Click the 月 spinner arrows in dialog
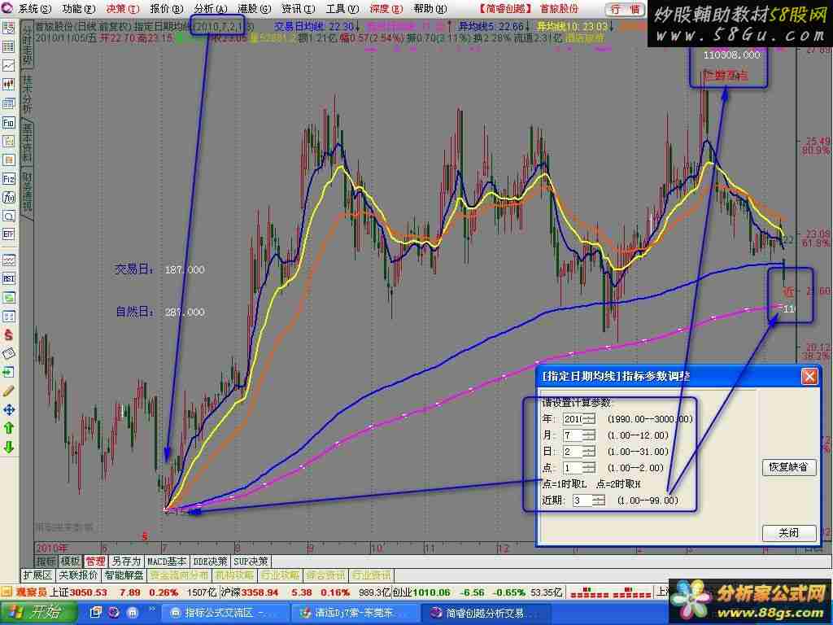Screen dimensions: 833x625 [x=589, y=435]
